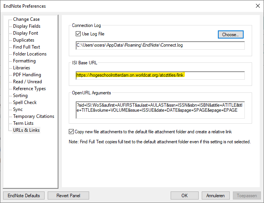Open PDF Handling preferences
Image resolution: width=264 pixels, height=203 pixels.
coord(27,75)
